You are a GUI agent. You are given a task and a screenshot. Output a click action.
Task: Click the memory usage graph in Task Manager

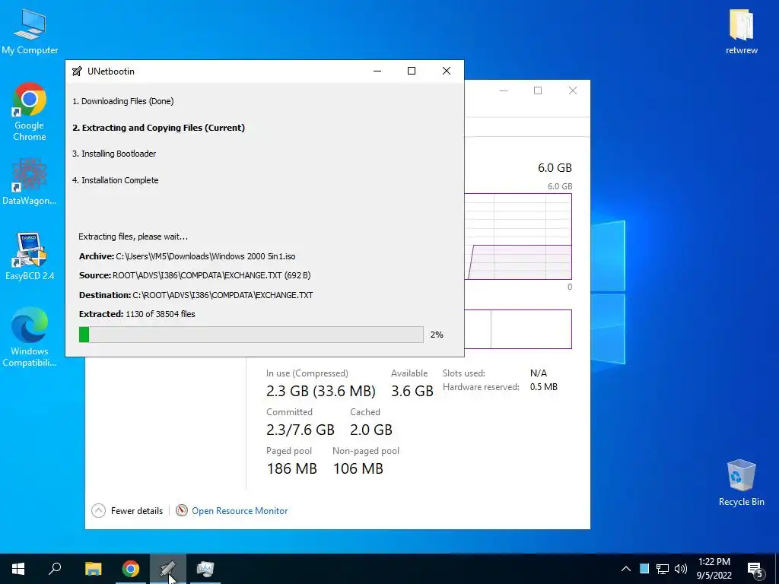(517, 236)
